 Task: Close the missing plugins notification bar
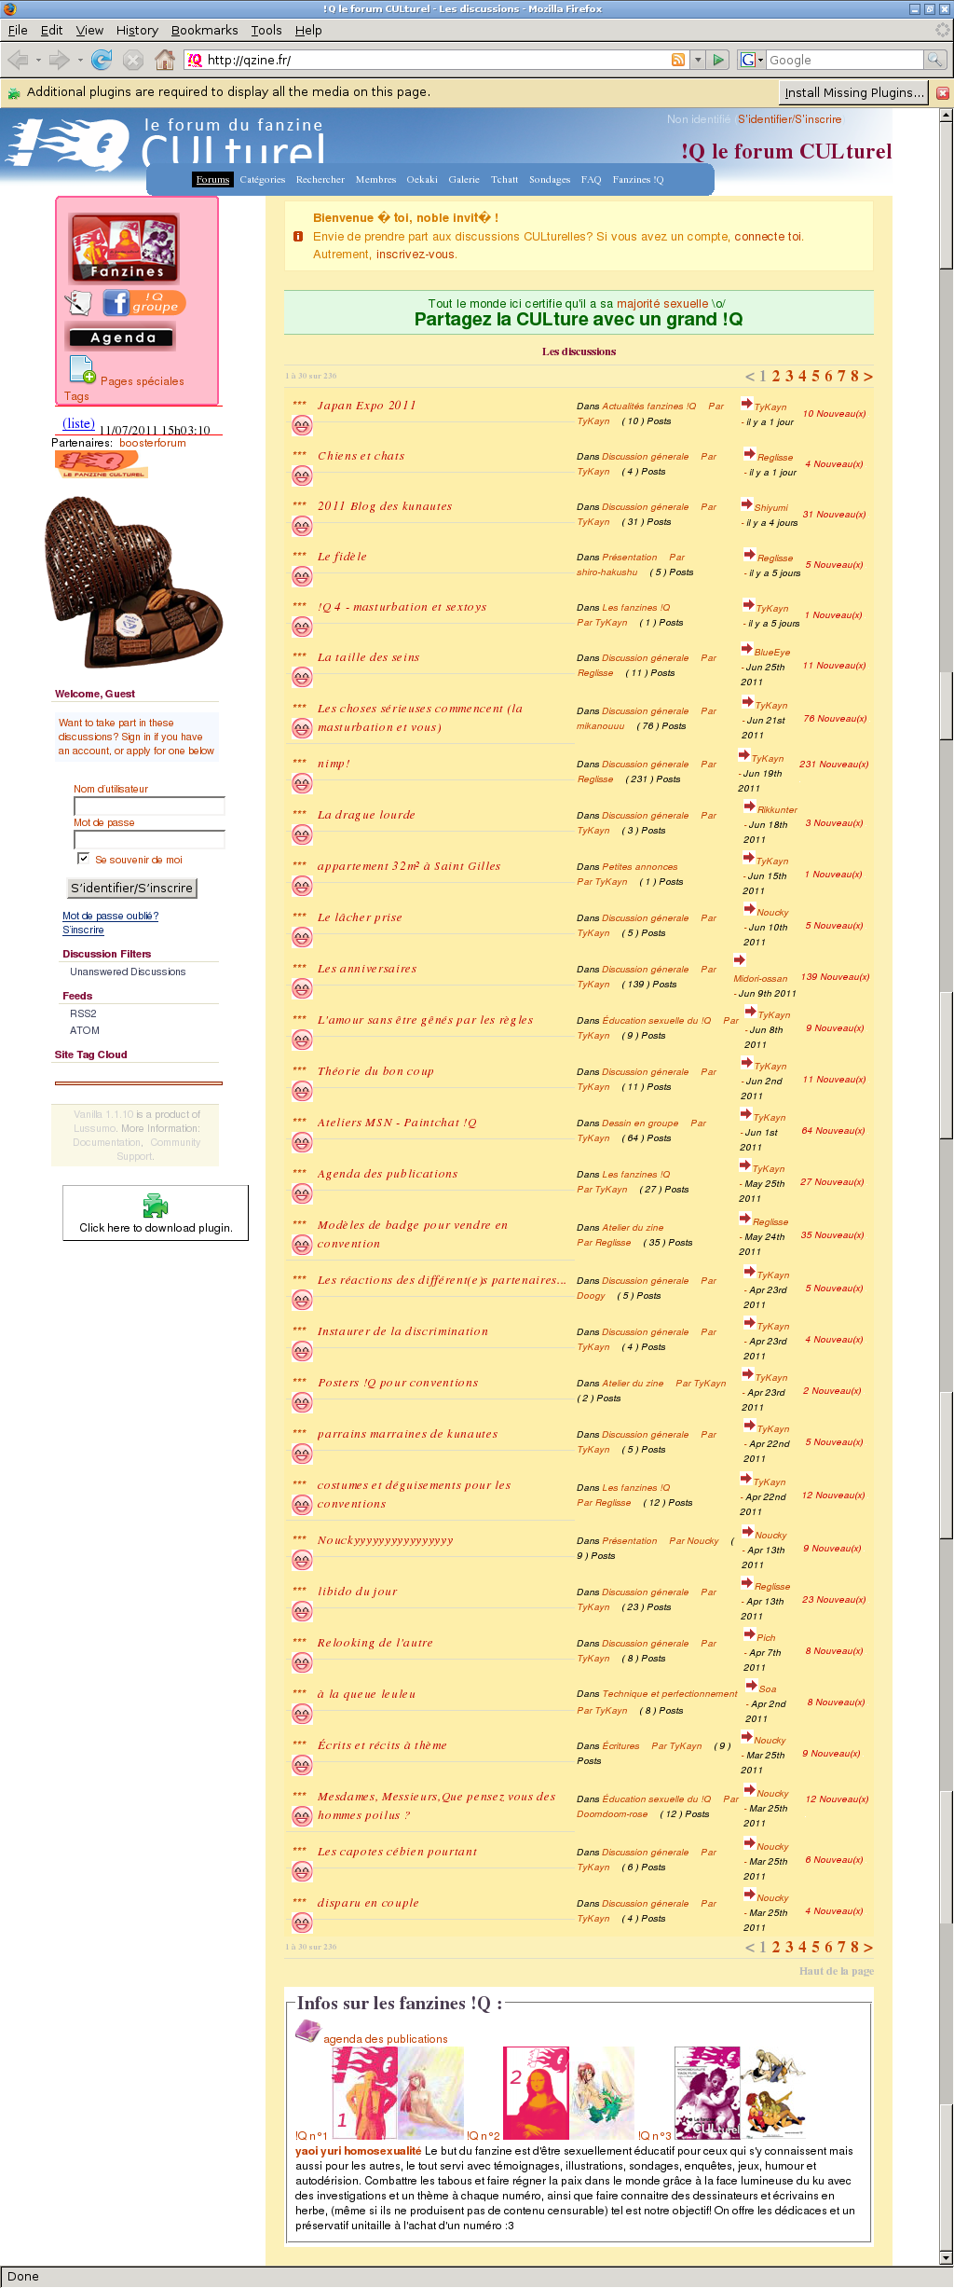tap(943, 92)
